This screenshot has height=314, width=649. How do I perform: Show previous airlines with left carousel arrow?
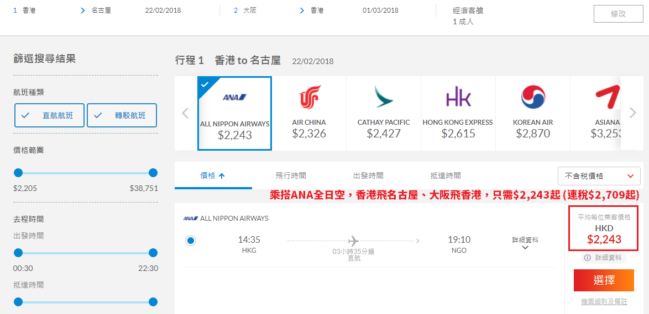click(x=186, y=113)
